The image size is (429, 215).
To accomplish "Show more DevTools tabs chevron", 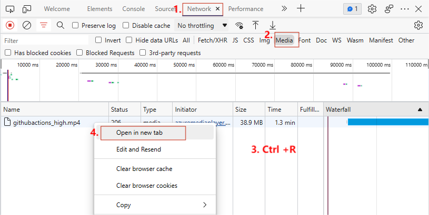I will [284, 9].
